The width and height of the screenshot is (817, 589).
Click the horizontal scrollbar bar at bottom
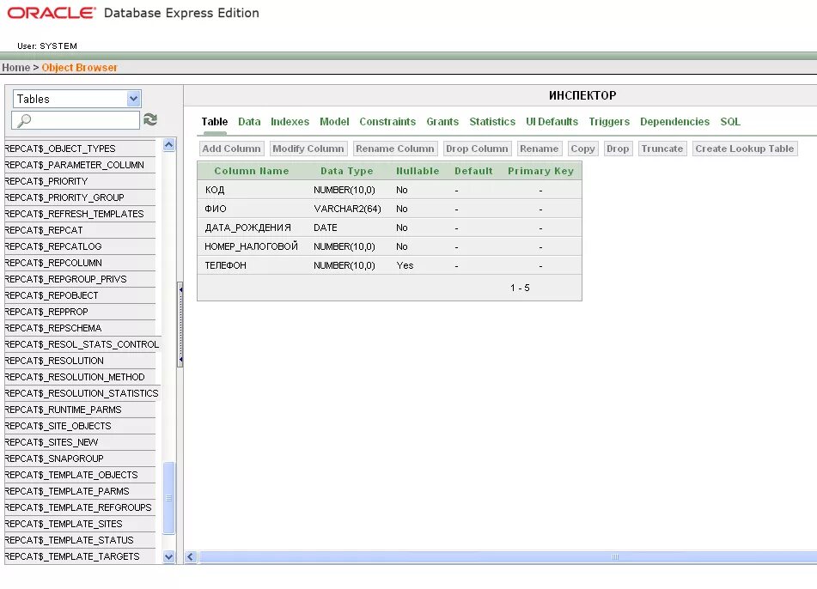click(508, 556)
